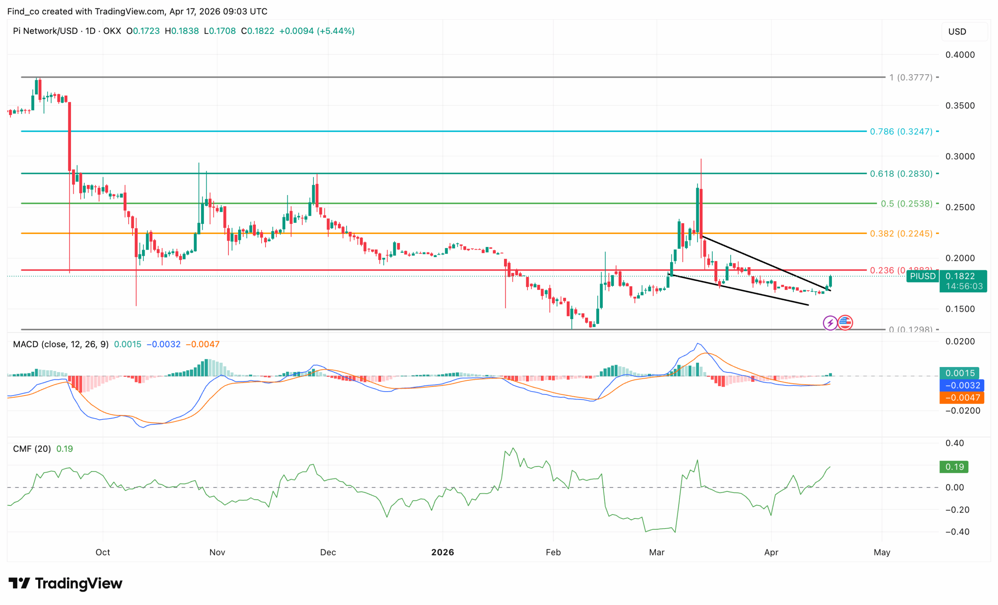
Task: Click the MACD histogram value 0.0015 tag
Action: pos(959,373)
